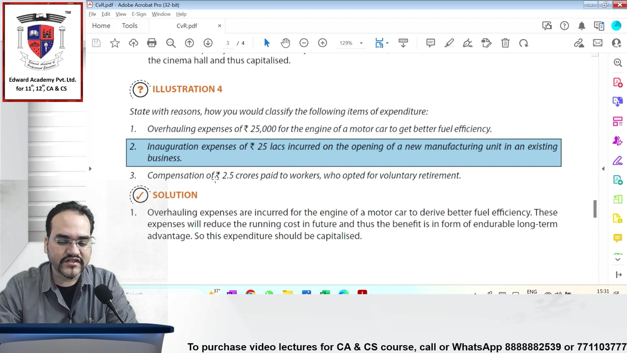Switch to the Tools tab
The image size is (627, 353).
pos(130,25)
